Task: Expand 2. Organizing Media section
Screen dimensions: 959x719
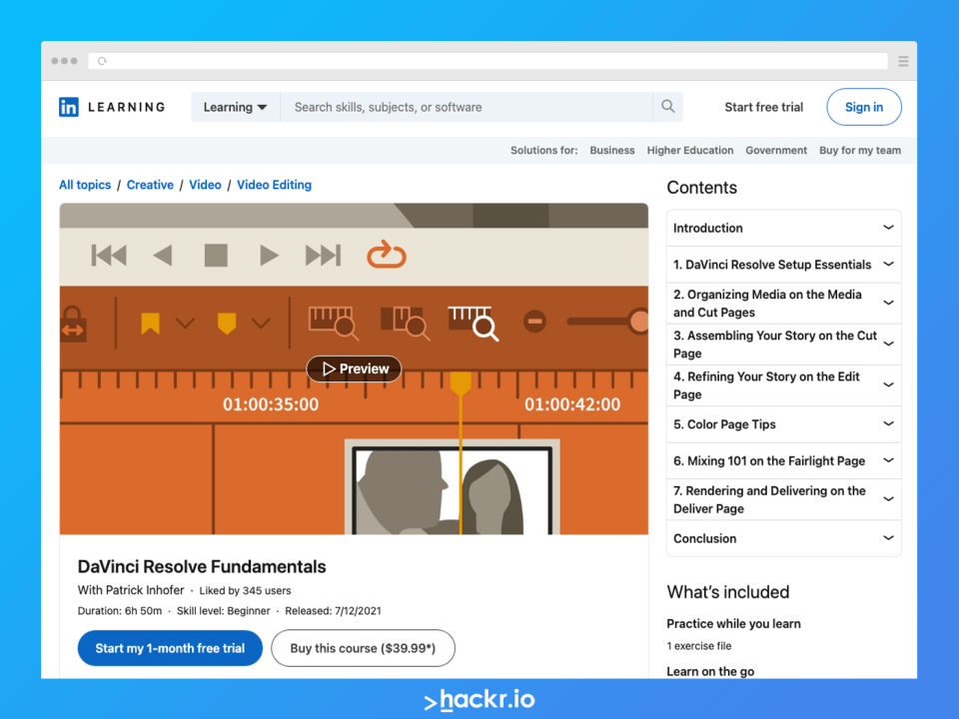Action: [x=783, y=304]
